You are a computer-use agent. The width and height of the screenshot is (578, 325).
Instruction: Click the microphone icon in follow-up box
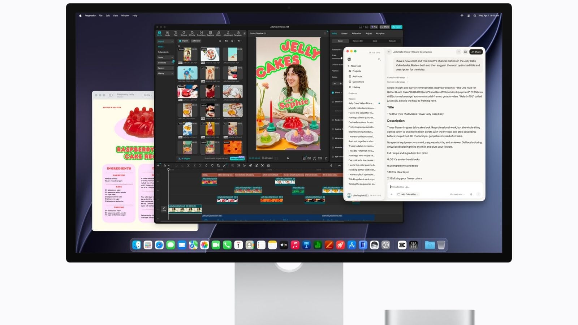coord(471,194)
